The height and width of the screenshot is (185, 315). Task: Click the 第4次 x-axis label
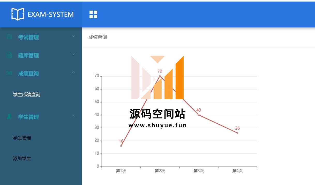[237, 171]
